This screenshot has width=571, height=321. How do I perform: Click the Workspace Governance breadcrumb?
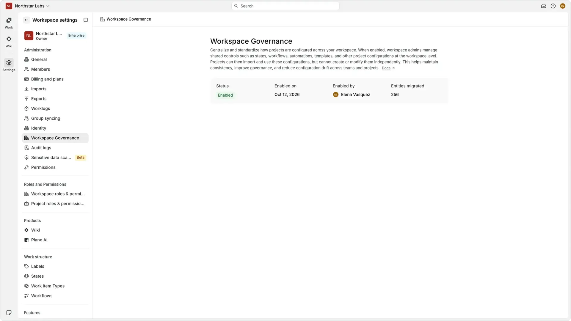[x=126, y=19]
